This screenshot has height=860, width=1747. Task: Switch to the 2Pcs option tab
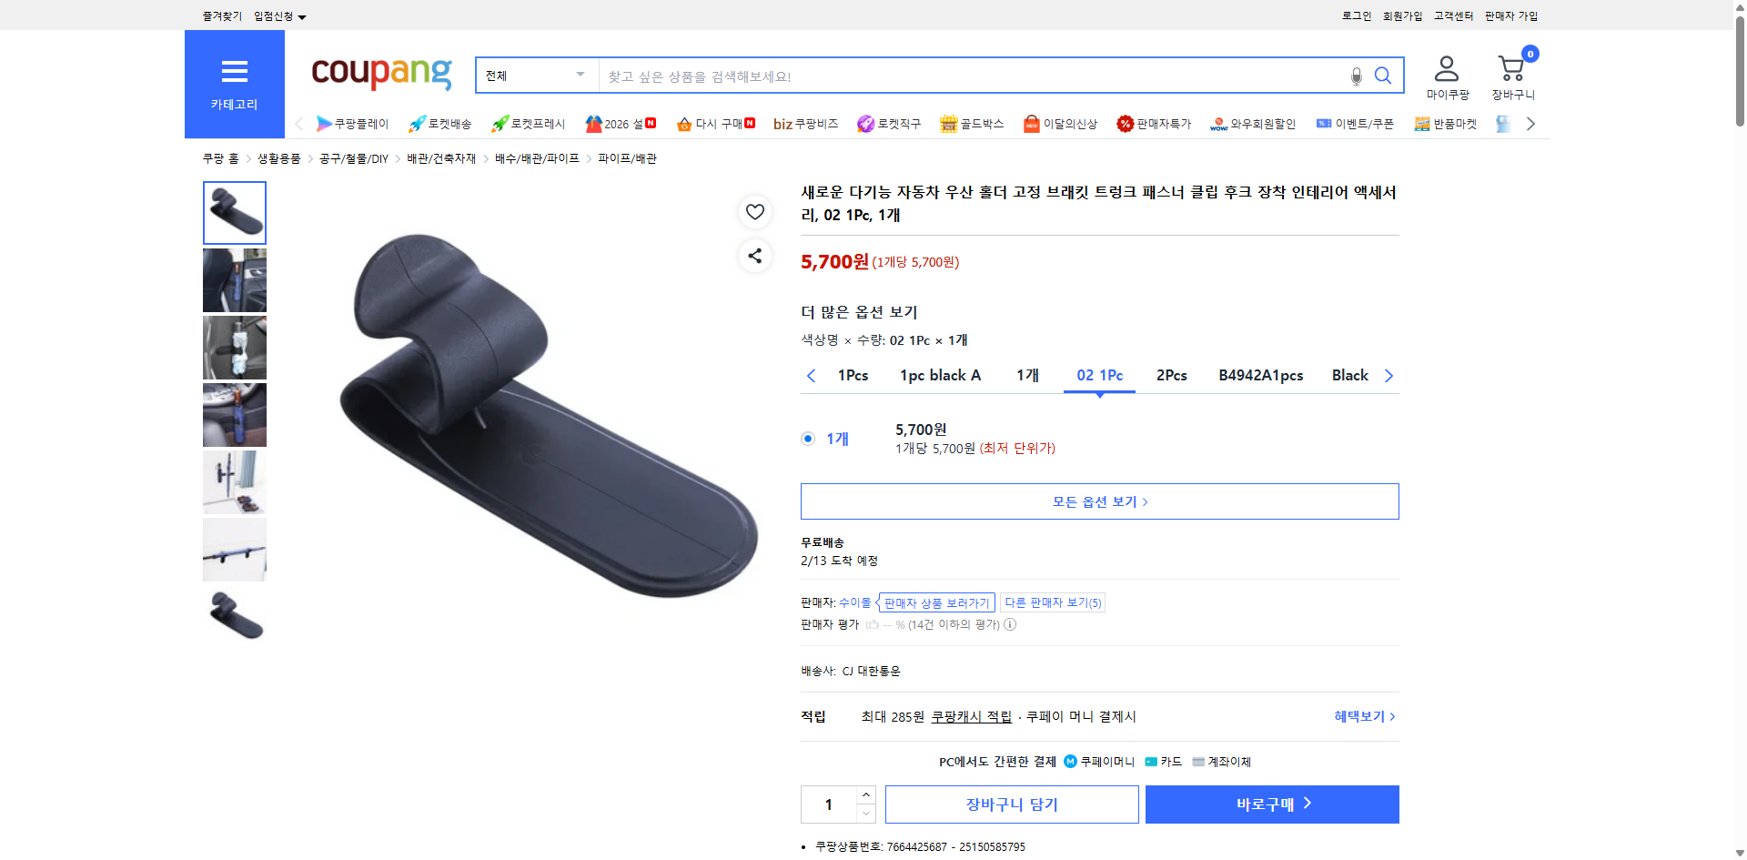(1171, 375)
